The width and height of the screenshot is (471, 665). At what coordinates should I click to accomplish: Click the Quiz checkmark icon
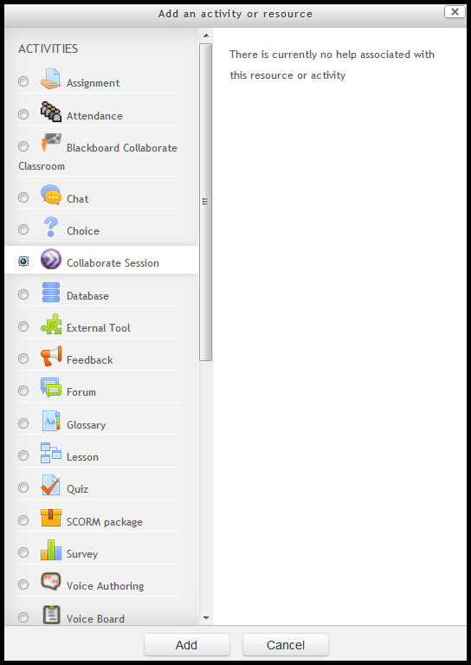tap(51, 485)
